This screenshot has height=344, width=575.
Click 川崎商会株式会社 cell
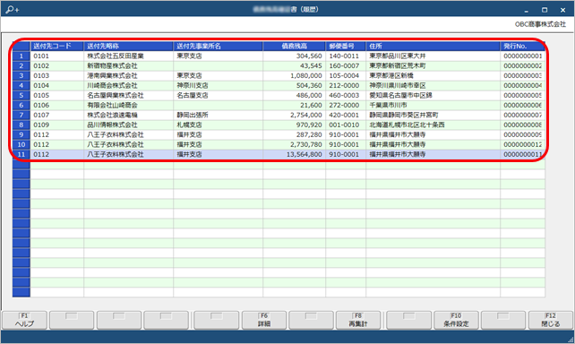[x=128, y=86]
